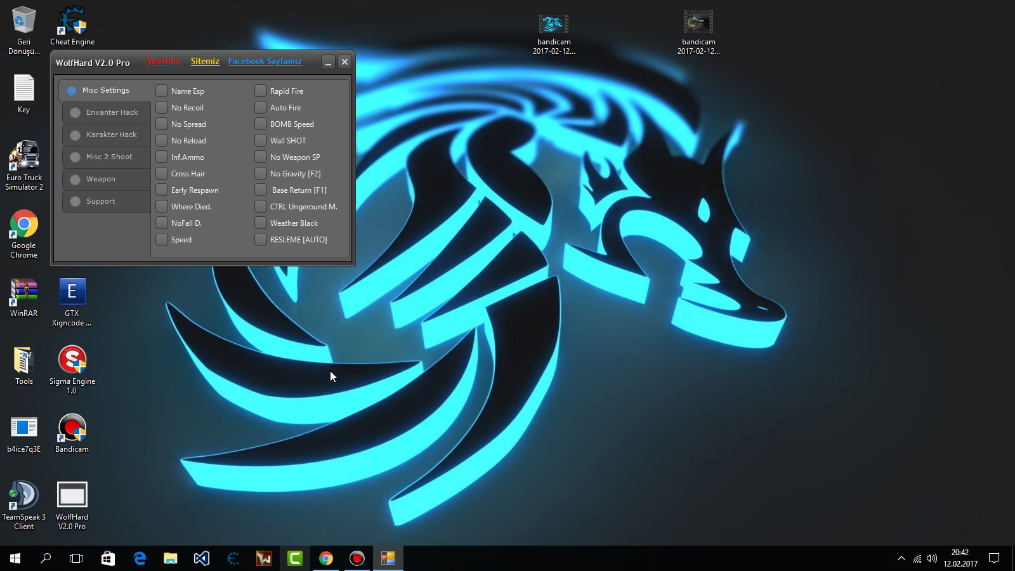Toggle the Speed checkbox

(162, 239)
